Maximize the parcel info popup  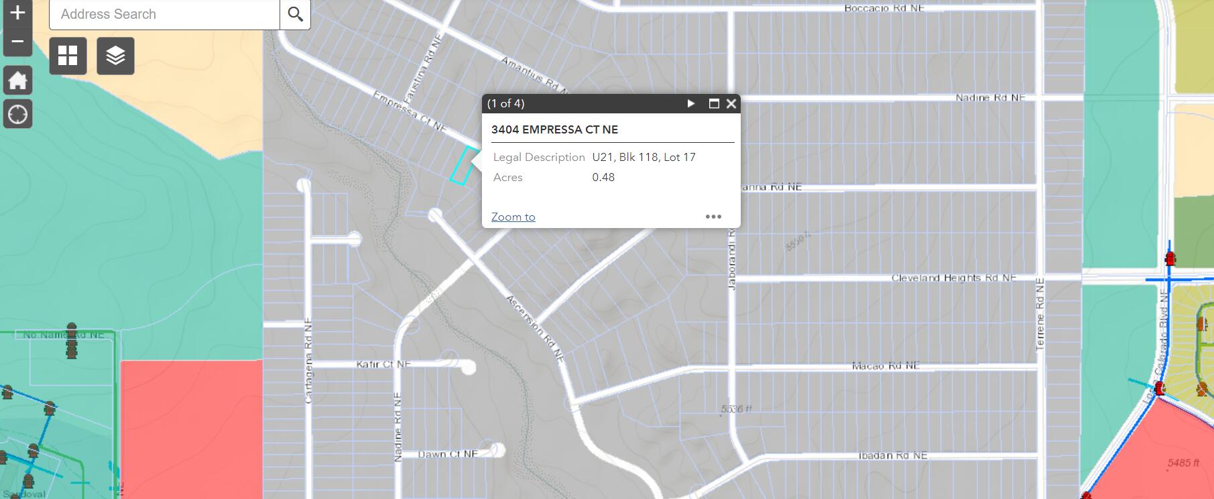pyautogui.click(x=714, y=103)
